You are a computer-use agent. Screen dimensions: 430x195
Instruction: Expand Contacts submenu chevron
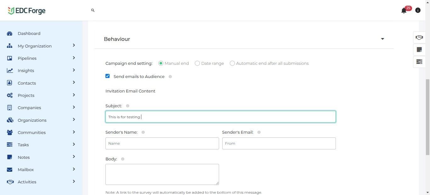[x=74, y=82]
